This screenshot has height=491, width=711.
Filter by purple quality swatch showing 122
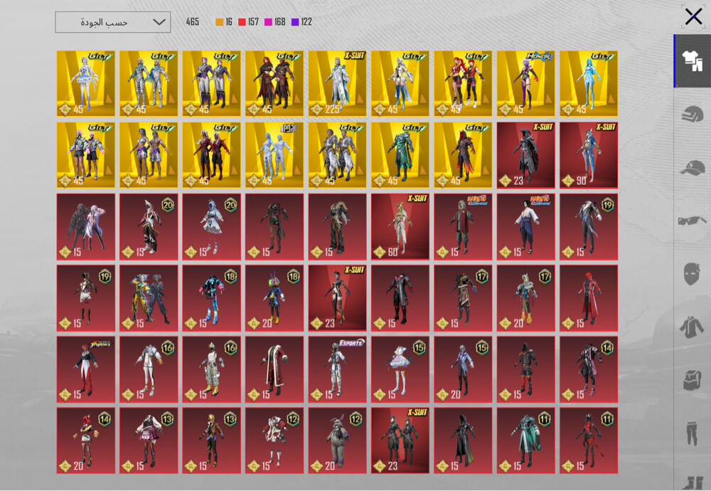tap(301, 22)
